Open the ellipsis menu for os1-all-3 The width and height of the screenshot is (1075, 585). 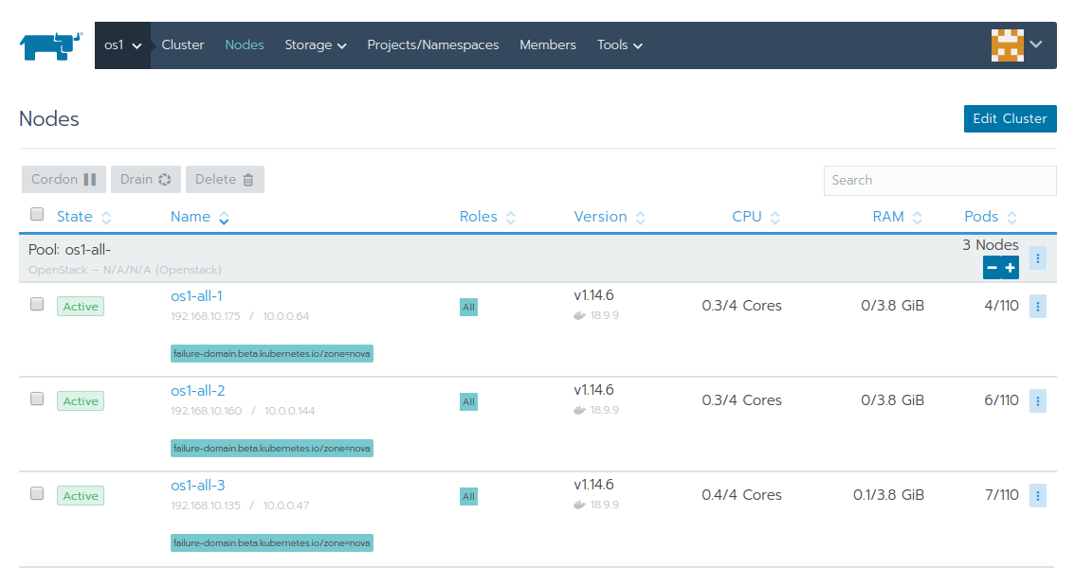pos(1037,495)
